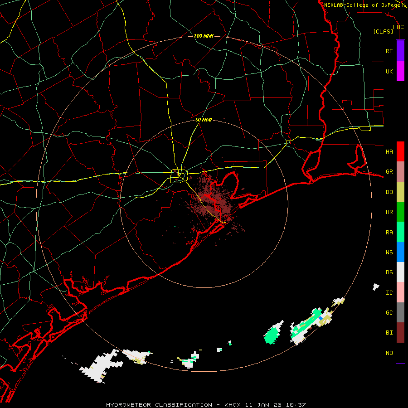408x408 pixels.
Task: Click the NEXLAB-College of DuPage header text
Action: (x=362, y=5)
